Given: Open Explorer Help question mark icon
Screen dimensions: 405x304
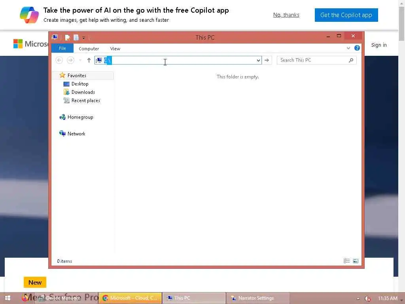Looking at the screenshot, I should tap(357, 48).
